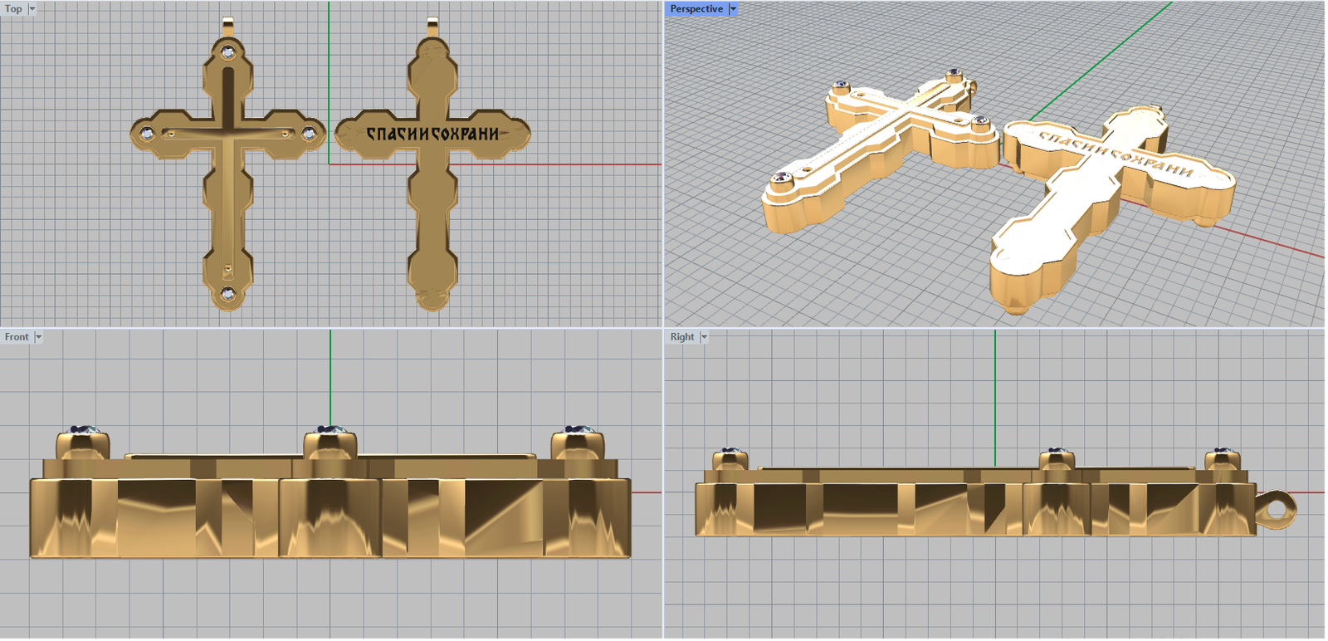Image resolution: width=1328 pixels, height=641 pixels.
Task: Expand the Right viewport dropdown arrow
Action: coord(704,337)
